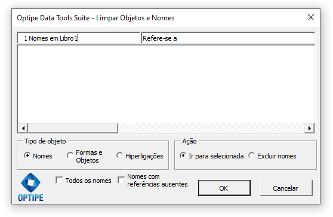Click the 'Refere-se a' column header
This screenshot has height=217, width=333.
coord(228,38)
